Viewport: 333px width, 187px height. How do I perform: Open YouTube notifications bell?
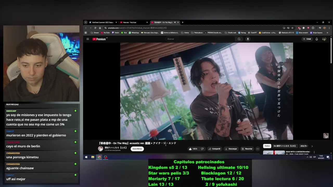click(317, 39)
